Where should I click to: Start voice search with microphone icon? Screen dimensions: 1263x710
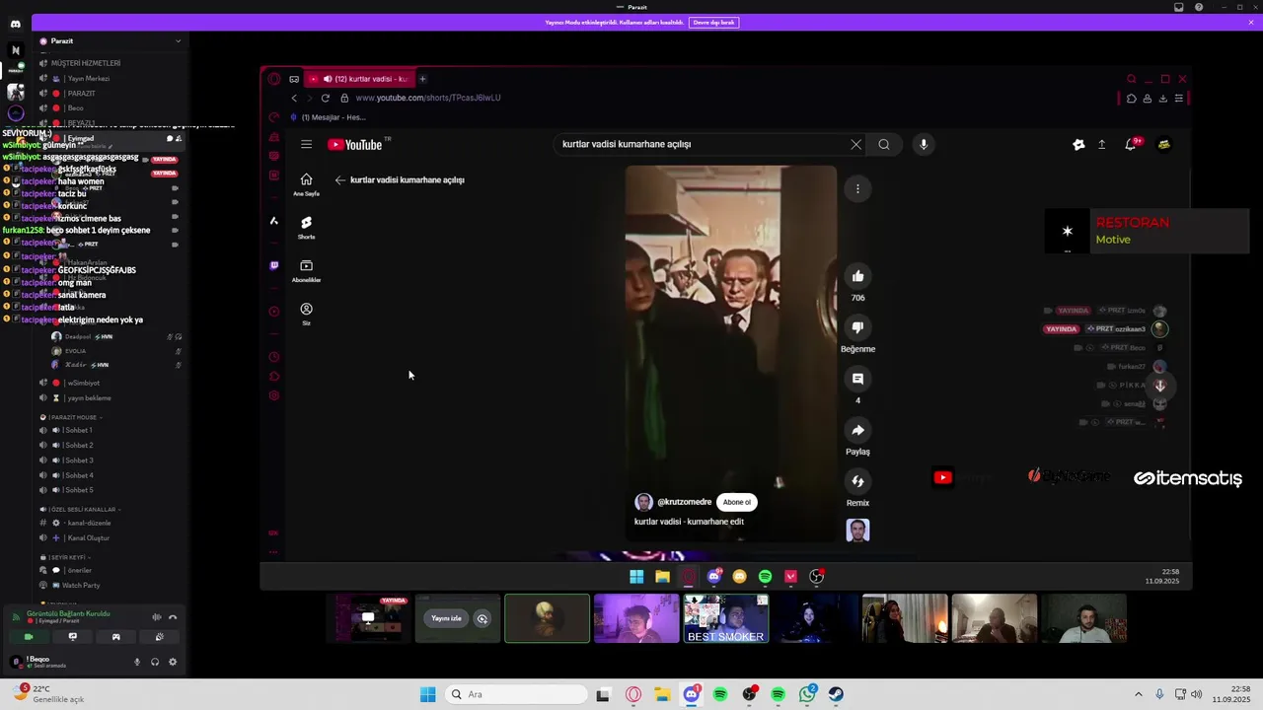coord(924,144)
